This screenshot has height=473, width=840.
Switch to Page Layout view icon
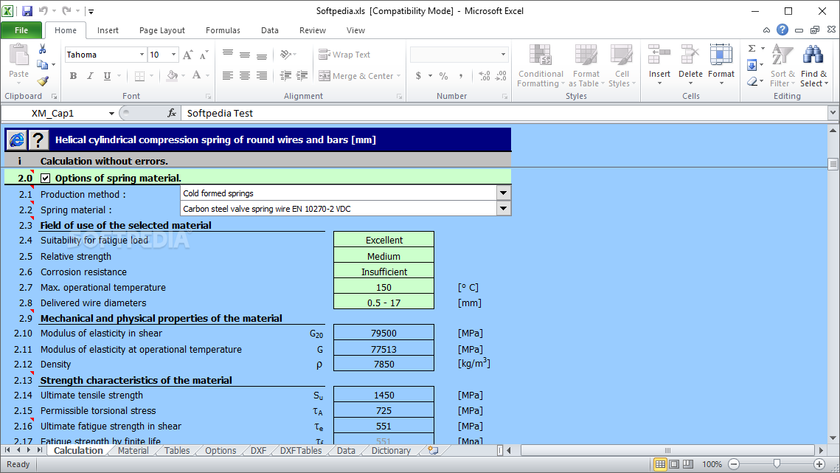click(x=675, y=464)
